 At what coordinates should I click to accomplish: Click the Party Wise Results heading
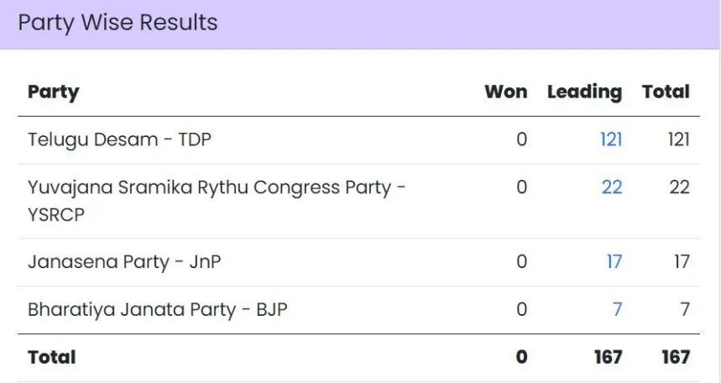click(118, 23)
